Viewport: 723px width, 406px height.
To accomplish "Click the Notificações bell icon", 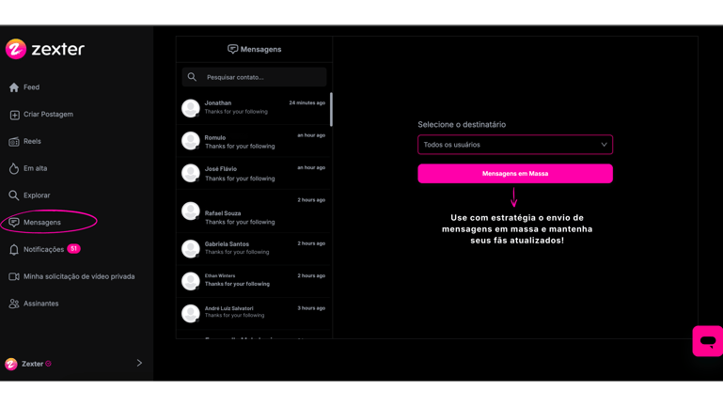I will pos(14,250).
